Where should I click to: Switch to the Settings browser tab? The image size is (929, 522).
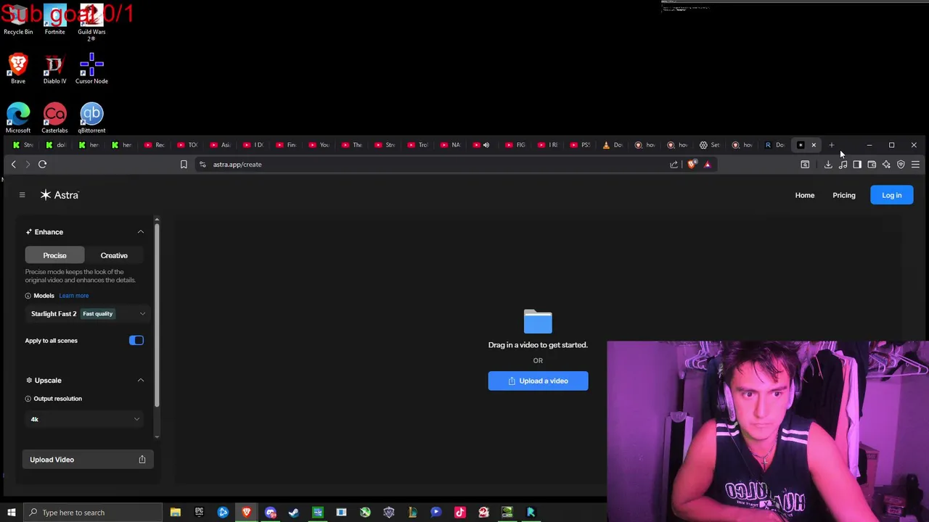[709, 145]
